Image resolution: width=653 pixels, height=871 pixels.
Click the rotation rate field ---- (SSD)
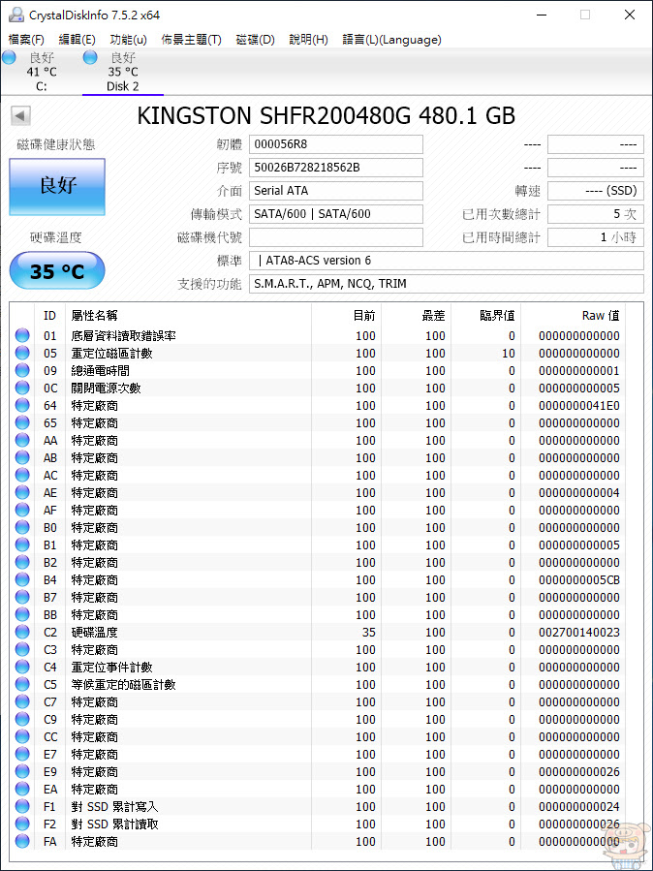pyautogui.click(x=596, y=191)
